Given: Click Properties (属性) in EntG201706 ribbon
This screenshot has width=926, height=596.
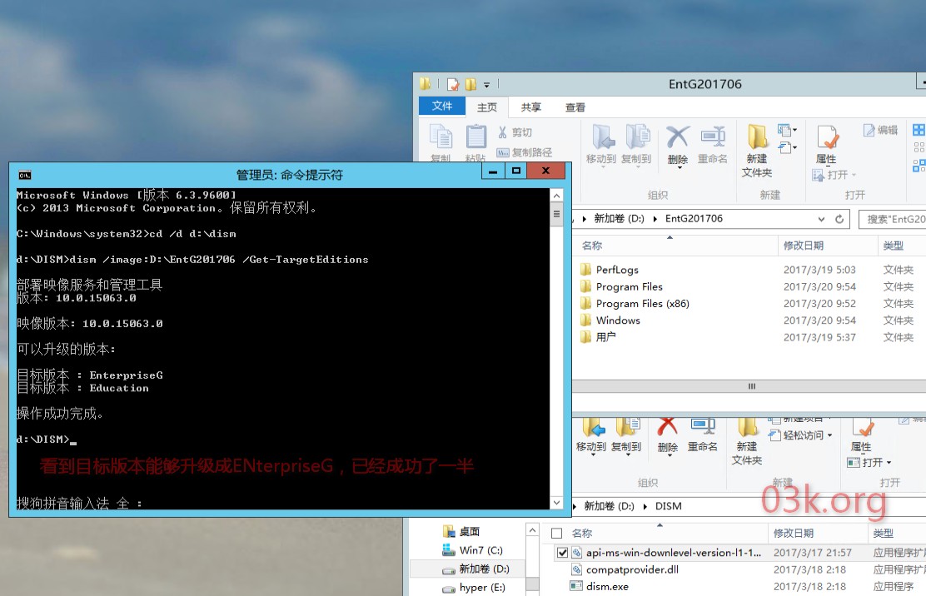Looking at the screenshot, I should [826, 144].
